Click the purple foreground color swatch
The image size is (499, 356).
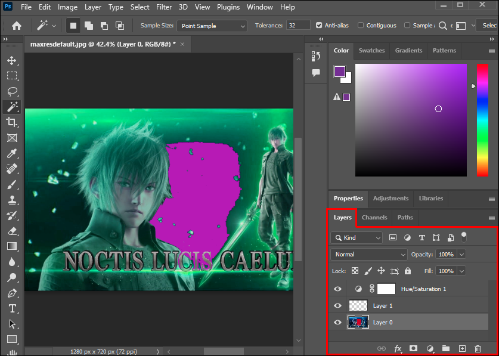click(x=340, y=72)
